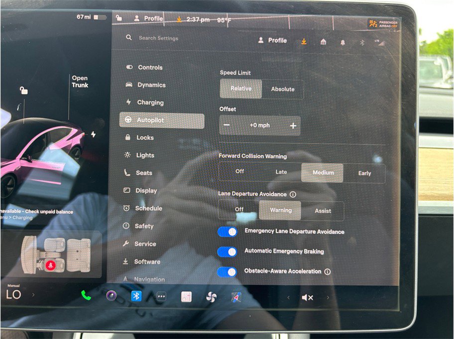The width and height of the screenshot is (454, 339).
Task: Toggle Automatic Emergency Braking switch
Action: (227, 252)
